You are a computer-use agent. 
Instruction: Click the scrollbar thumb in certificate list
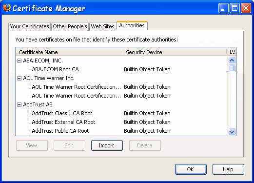(232, 68)
